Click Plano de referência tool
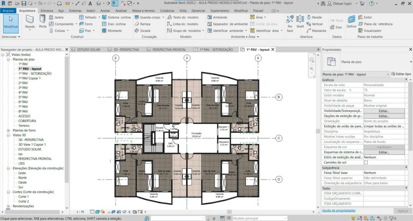The width and height of the screenshot is (413, 221). tap(375, 24)
